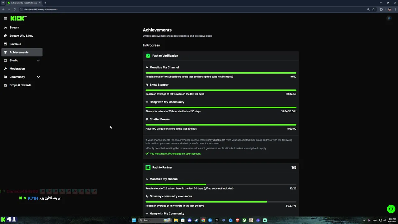Click the 8:50 PM taskbar clock
The width and height of the screenshot is (398, 224).
pyautogui.click(x=392, y=220)
